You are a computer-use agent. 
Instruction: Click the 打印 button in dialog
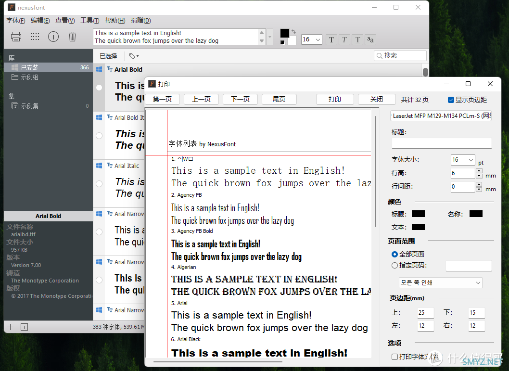[334, 99]
